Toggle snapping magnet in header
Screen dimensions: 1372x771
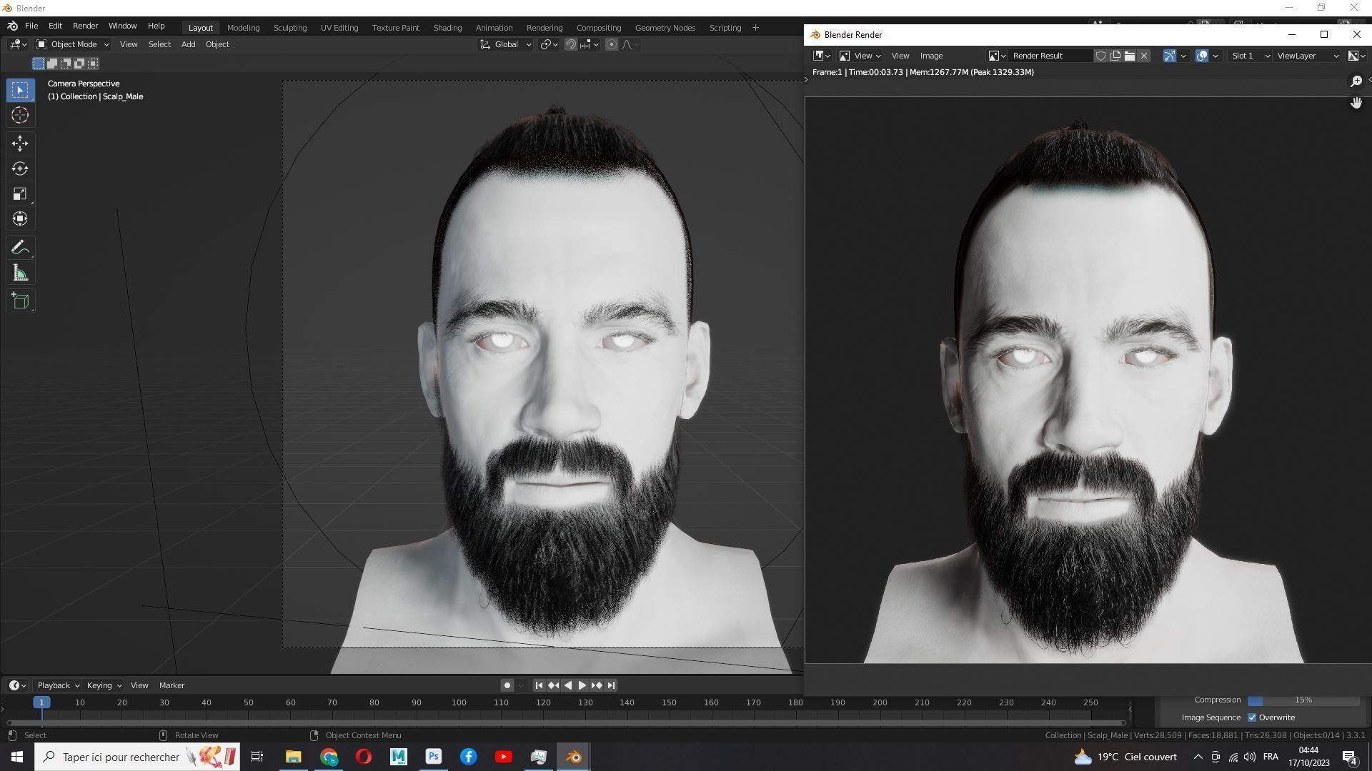point(570,44)
